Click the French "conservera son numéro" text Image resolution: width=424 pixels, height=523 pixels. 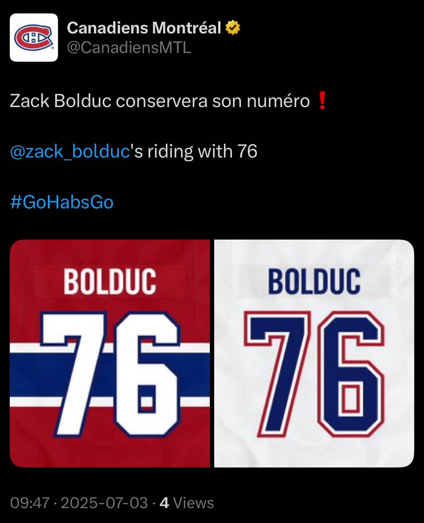click(x=213, y=101)
